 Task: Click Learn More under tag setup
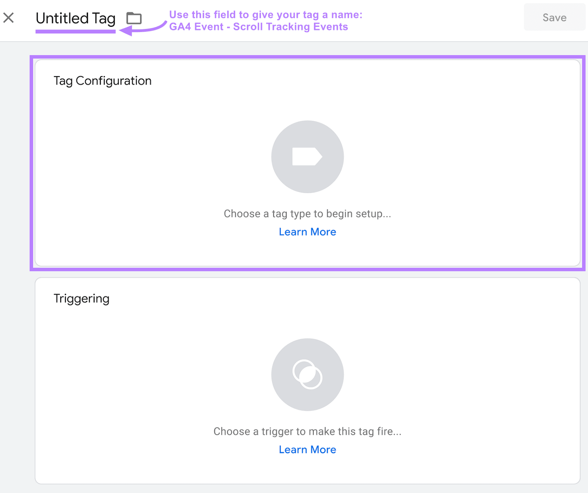[x=308, y=231]
